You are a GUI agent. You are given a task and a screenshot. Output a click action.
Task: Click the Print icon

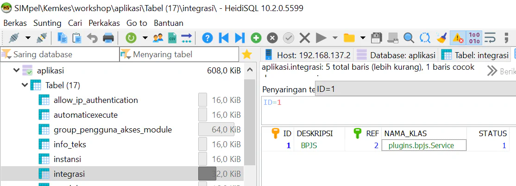108,38
